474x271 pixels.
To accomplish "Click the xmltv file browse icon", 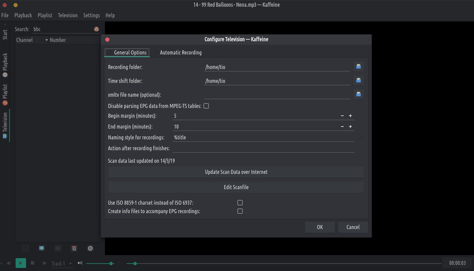I will coord(359,94).
